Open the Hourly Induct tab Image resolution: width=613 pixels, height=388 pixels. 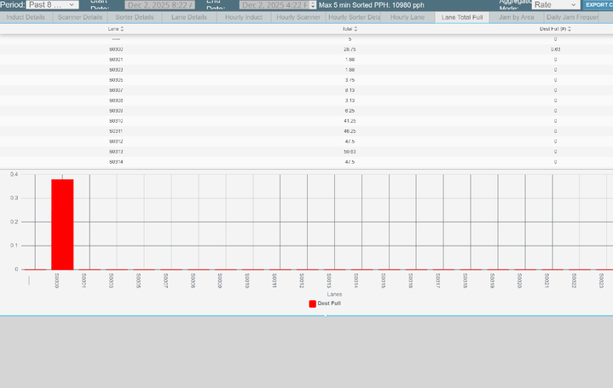pos(244,17)
